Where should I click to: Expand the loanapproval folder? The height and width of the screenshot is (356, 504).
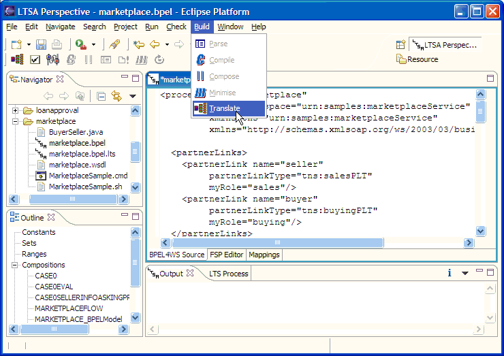click(x=16, y=110)
